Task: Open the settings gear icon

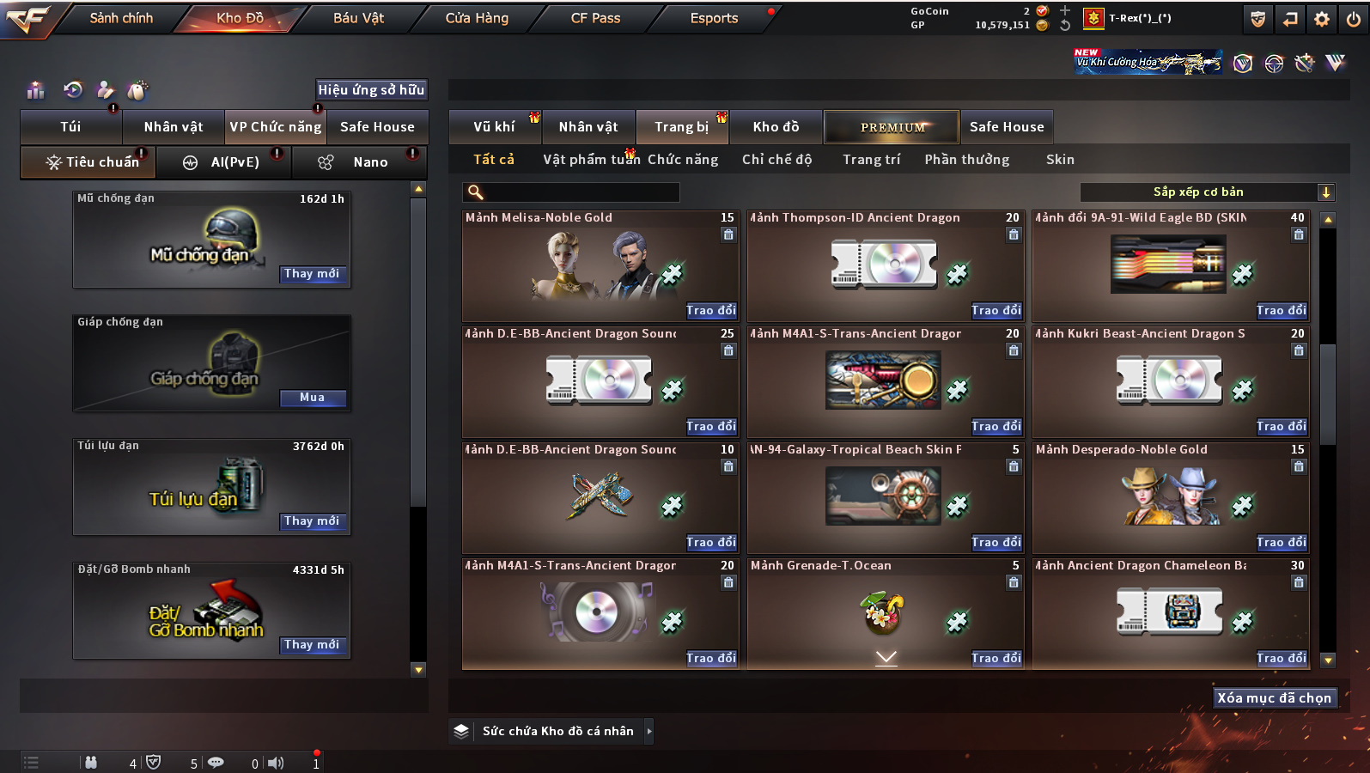Action: point(1322,19)
